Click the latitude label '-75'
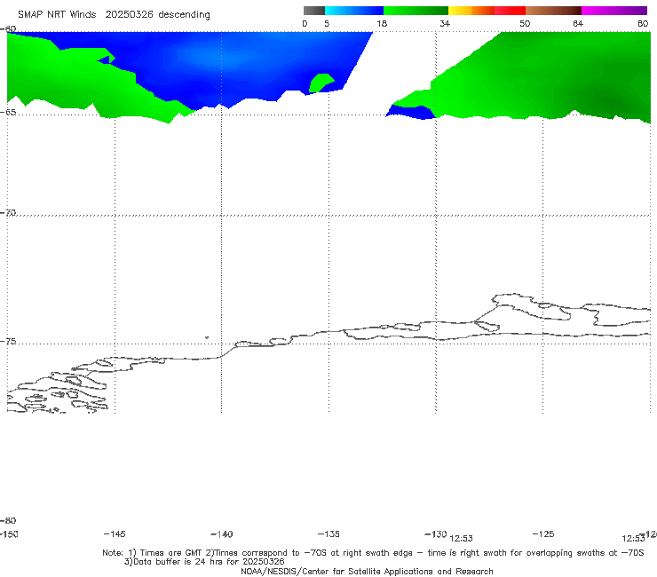This screenshot has height=577, width=657. (8, 341)
